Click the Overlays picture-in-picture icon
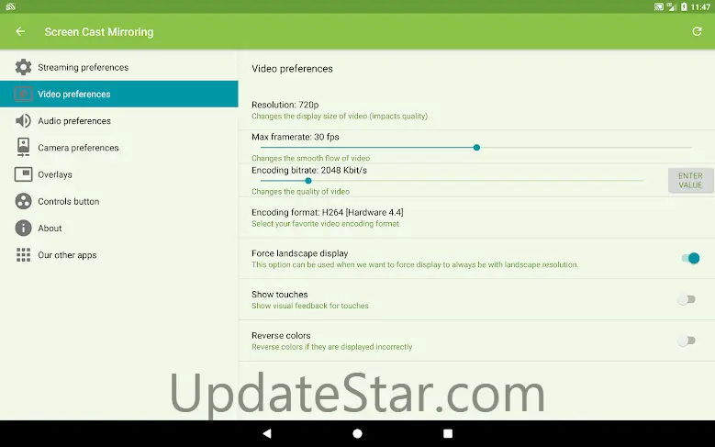The image size is (715, 447). (x=23, y=174)
